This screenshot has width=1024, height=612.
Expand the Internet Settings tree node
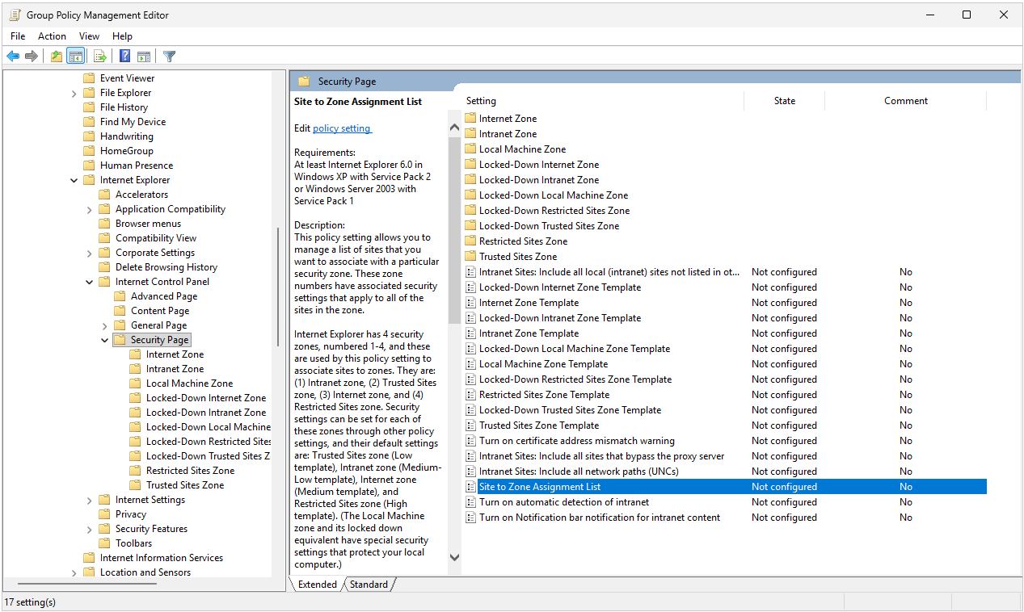[90, 500]
